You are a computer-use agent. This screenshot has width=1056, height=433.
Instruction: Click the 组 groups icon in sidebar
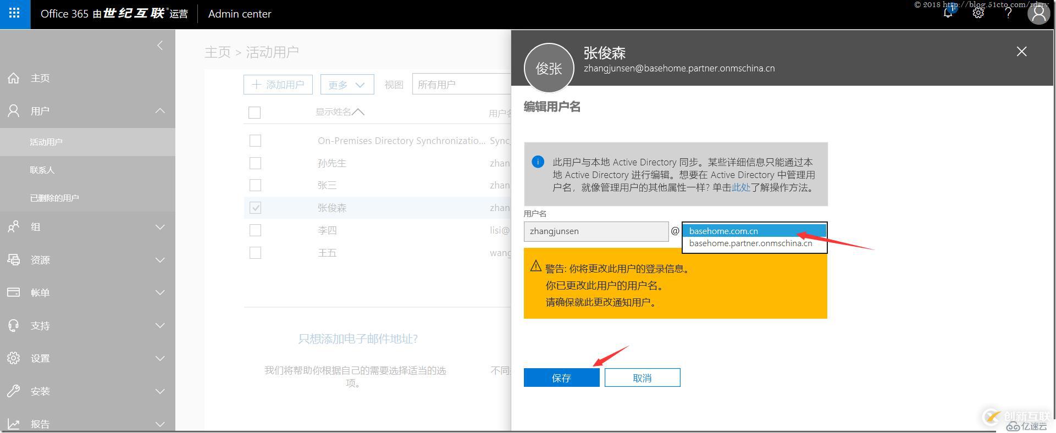click(x=14, y=226)
